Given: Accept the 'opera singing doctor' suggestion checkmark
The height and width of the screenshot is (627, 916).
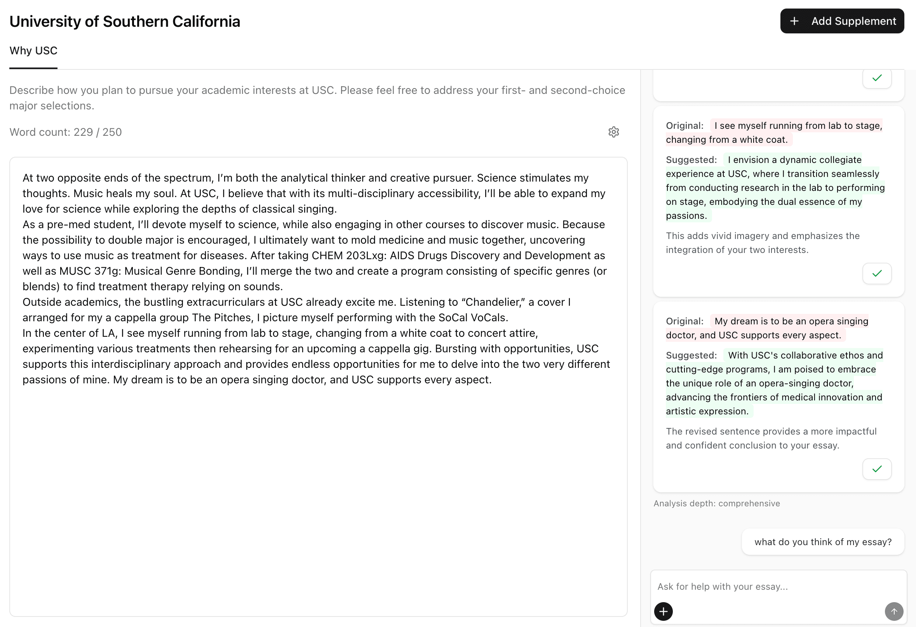Looking at the screenshot, I should [877, 469].
